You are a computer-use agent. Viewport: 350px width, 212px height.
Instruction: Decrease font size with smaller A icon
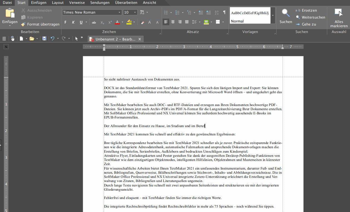tap(157, 22)
